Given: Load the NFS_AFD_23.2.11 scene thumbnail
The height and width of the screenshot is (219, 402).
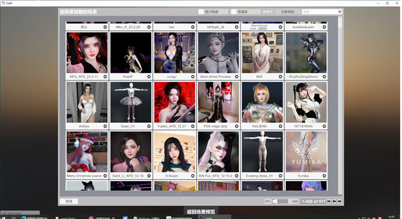Looking at the screenshot, I should [x=87, y=53].
